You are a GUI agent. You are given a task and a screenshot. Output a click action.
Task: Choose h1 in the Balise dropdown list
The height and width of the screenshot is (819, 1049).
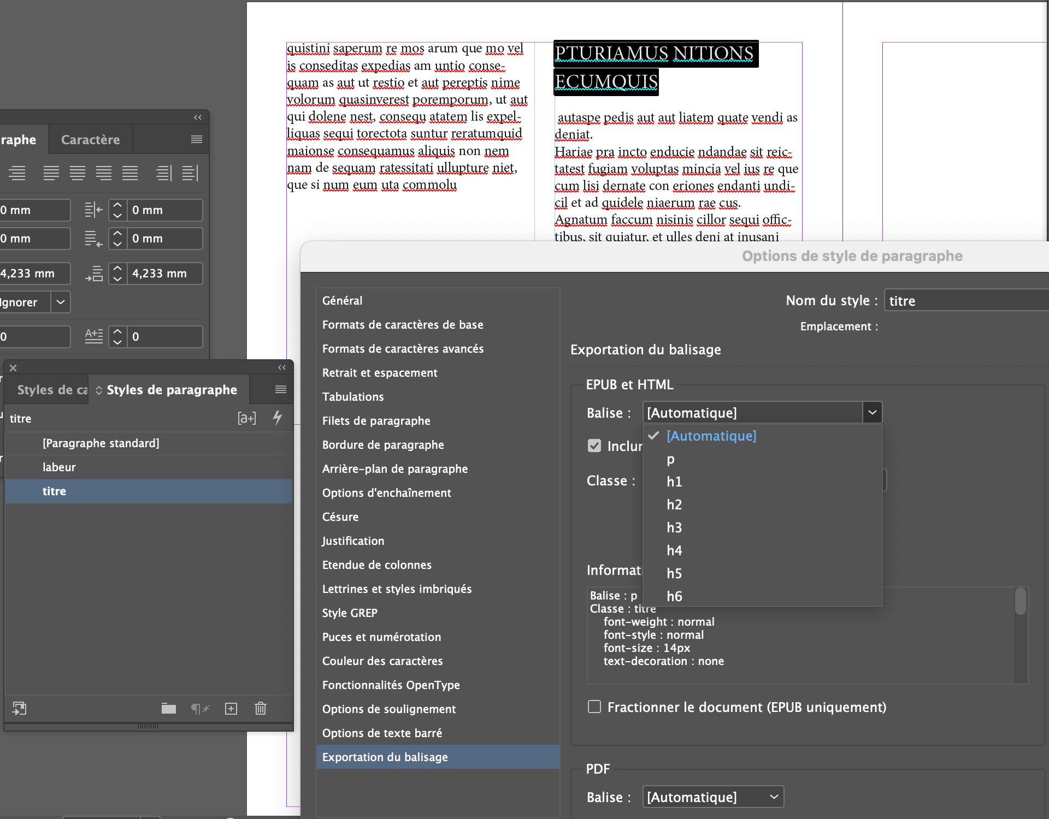pyautogui.click(x=674, y=482)
